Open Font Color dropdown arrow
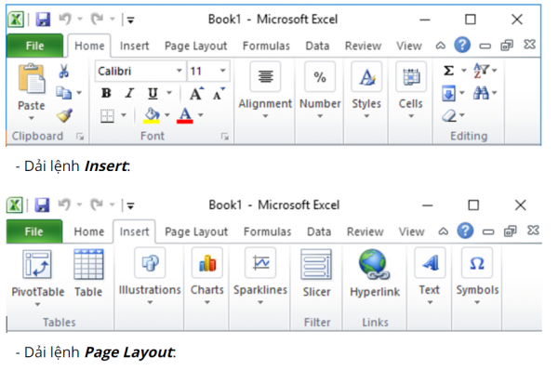This screenshot has width=558, height=370. pos(200,115)
